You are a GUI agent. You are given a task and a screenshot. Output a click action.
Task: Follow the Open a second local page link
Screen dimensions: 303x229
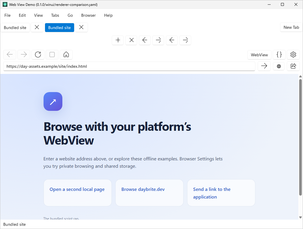77,189
